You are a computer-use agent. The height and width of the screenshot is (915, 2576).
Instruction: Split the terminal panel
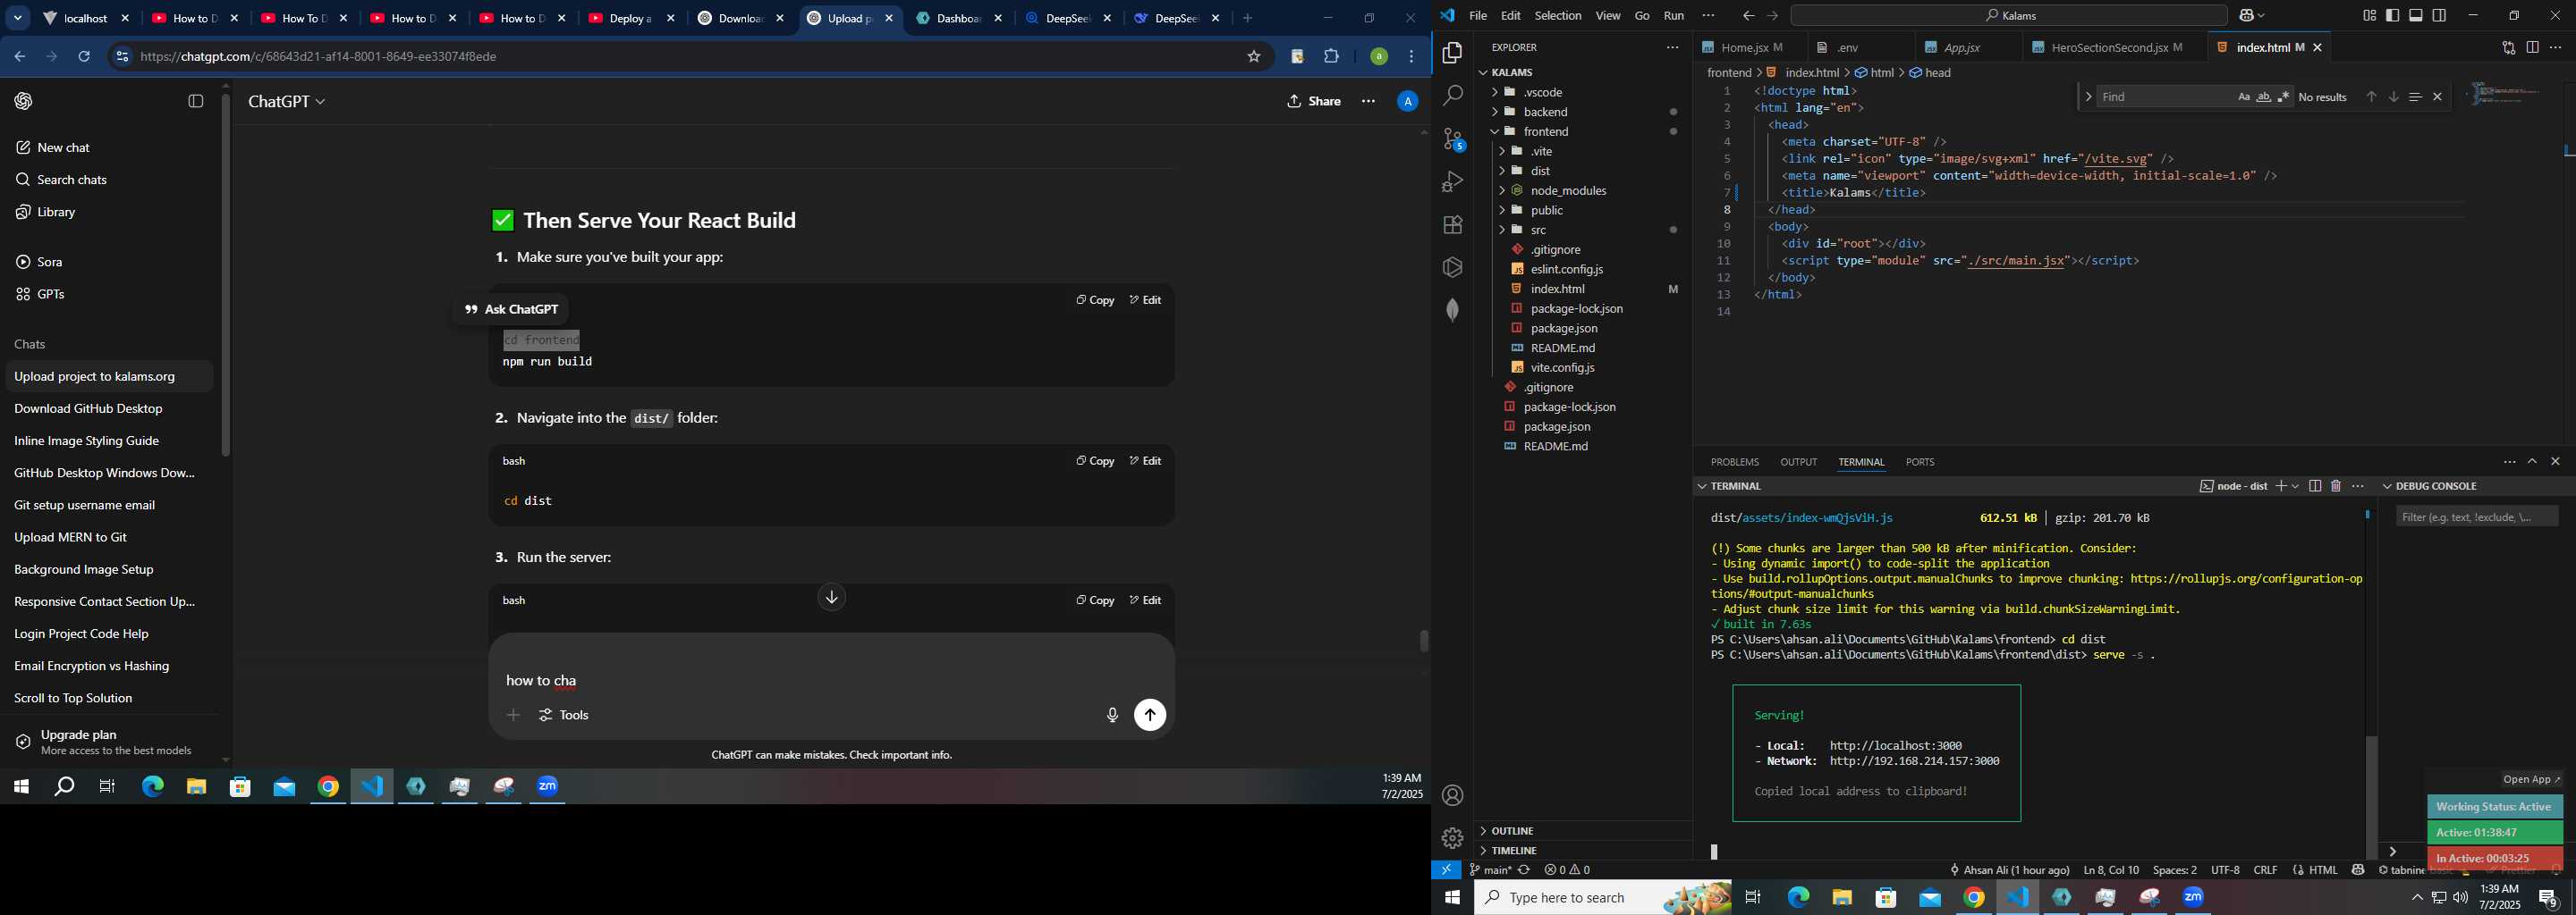(2315, 486)
